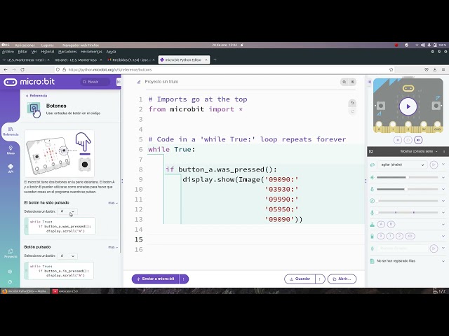Collapse the left reference sidebar
This screenshot has height=336, width=449.
(x=119, y=82)
